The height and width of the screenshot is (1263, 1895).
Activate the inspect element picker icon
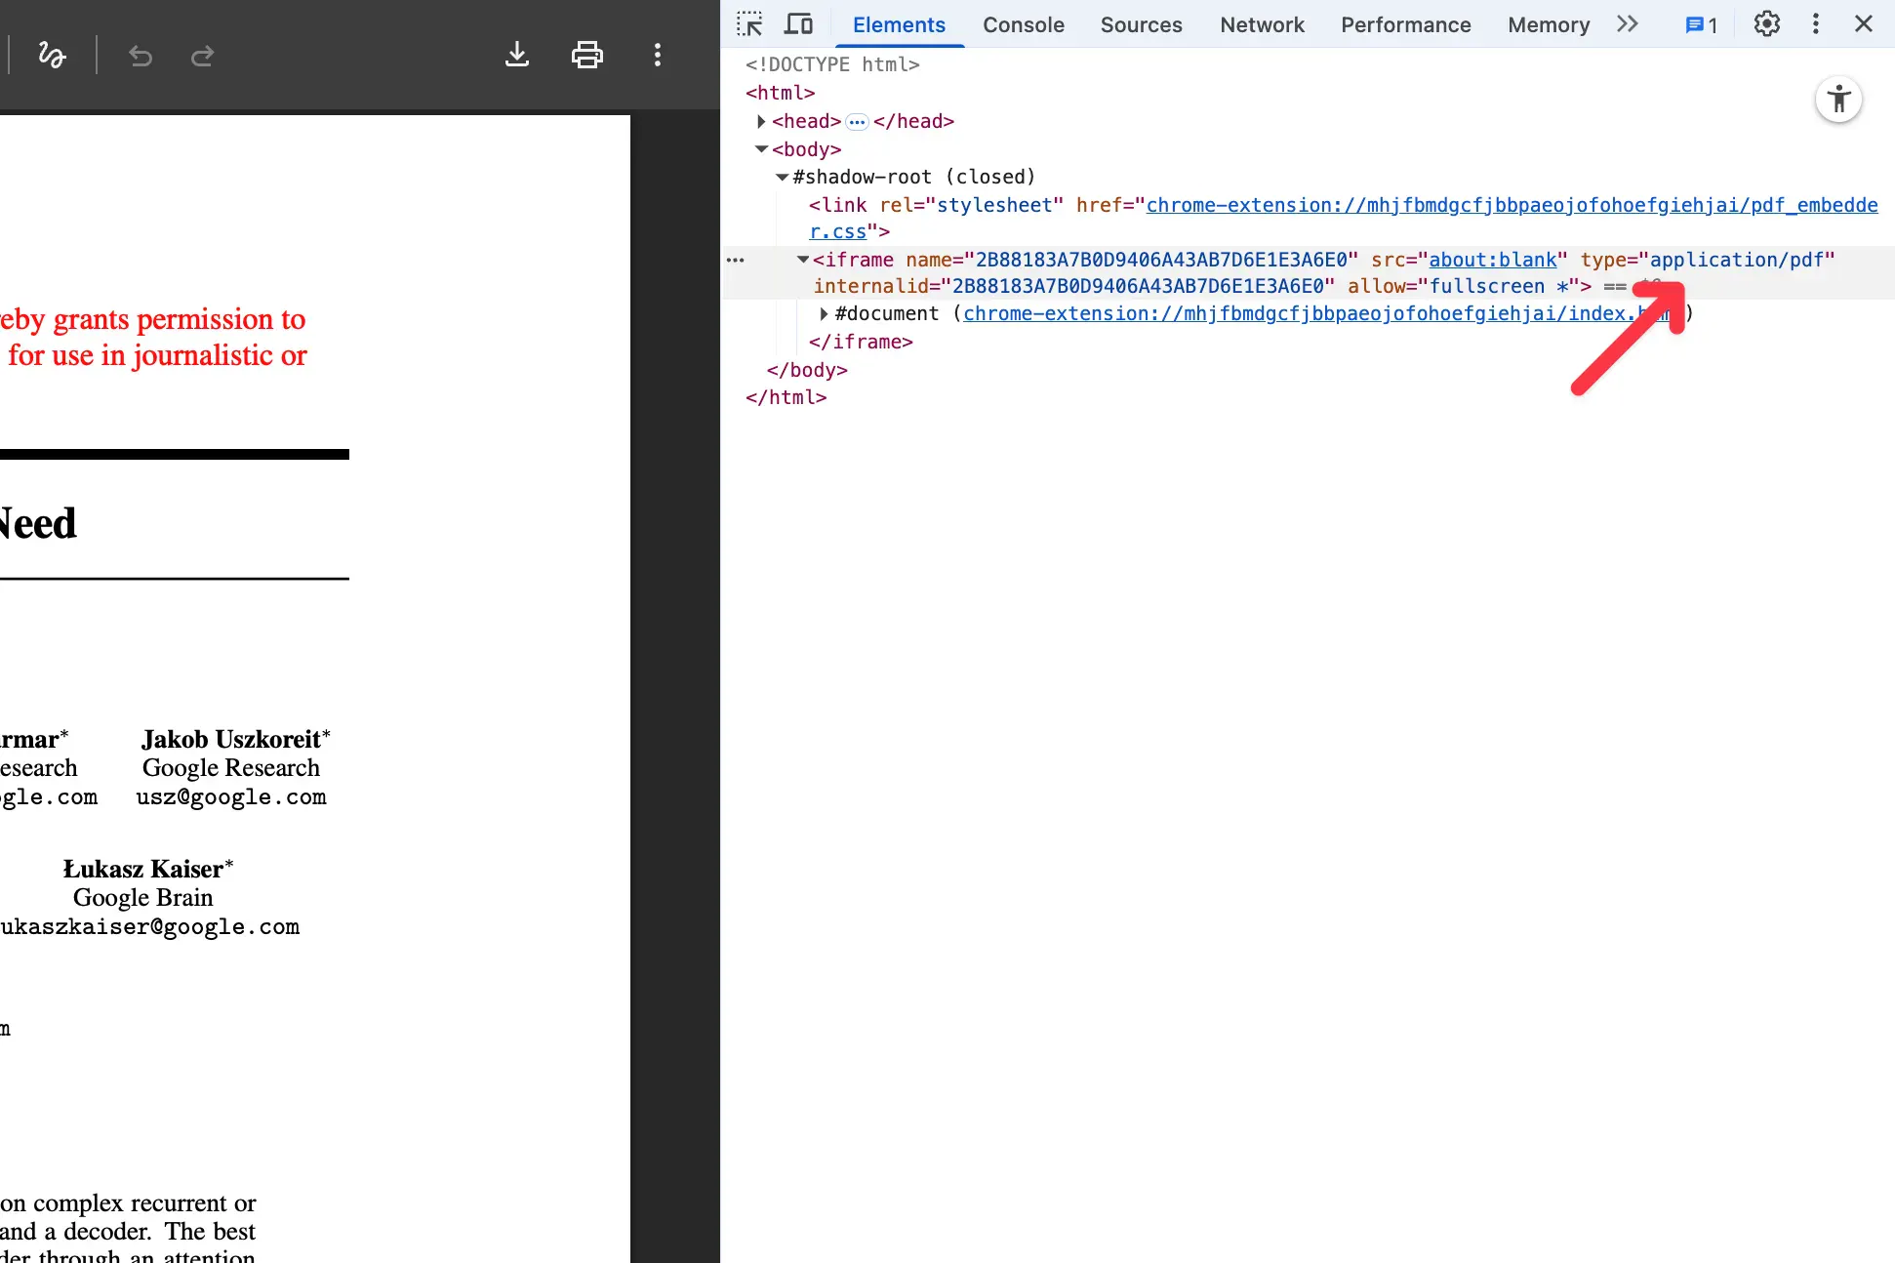[x=749, y=24]
